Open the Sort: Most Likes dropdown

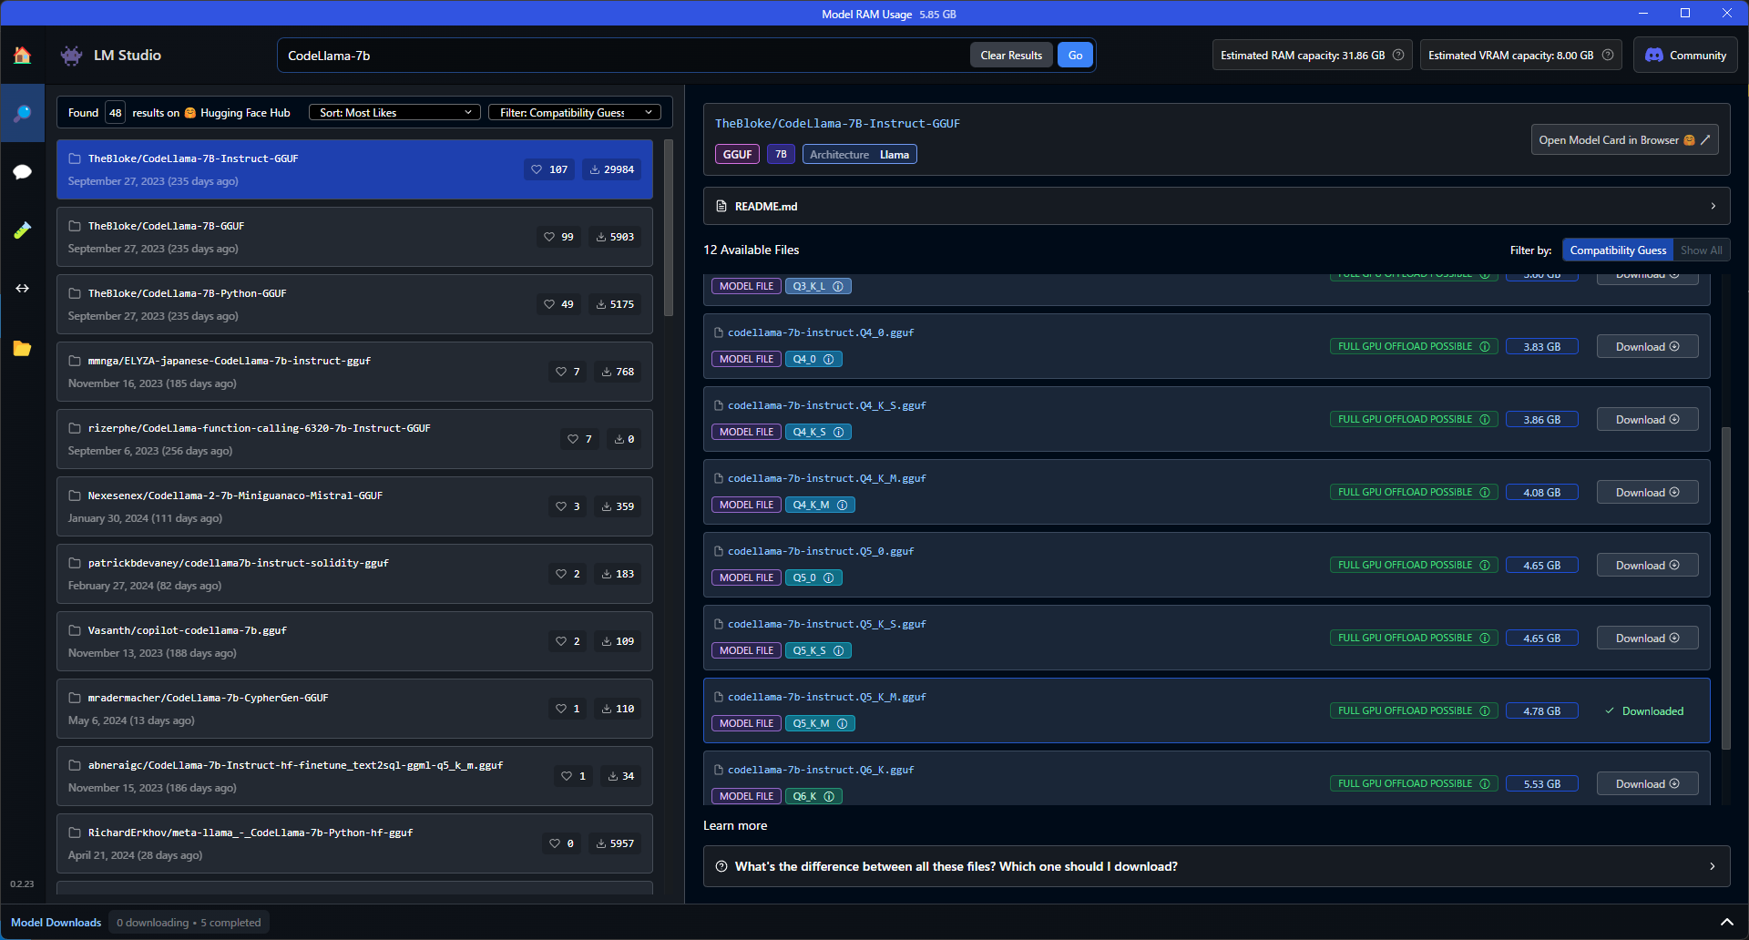coord(394,112)
